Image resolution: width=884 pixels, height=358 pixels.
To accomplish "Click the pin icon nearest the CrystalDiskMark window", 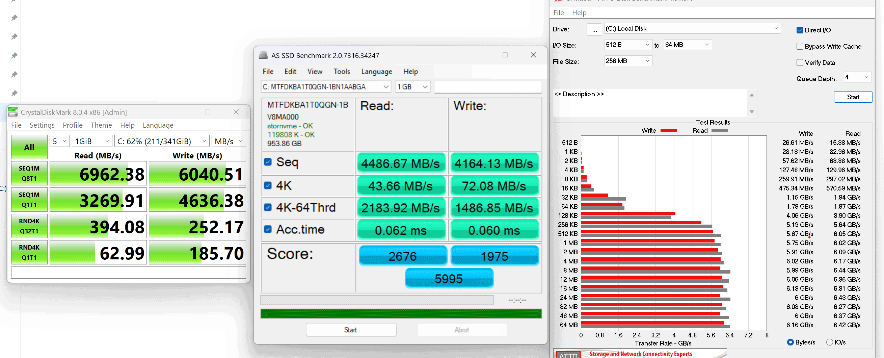I will tap(14, 93).
